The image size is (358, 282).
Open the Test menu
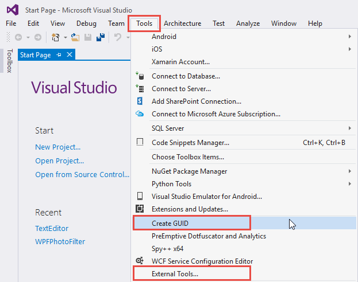click(x=219, y=23)
